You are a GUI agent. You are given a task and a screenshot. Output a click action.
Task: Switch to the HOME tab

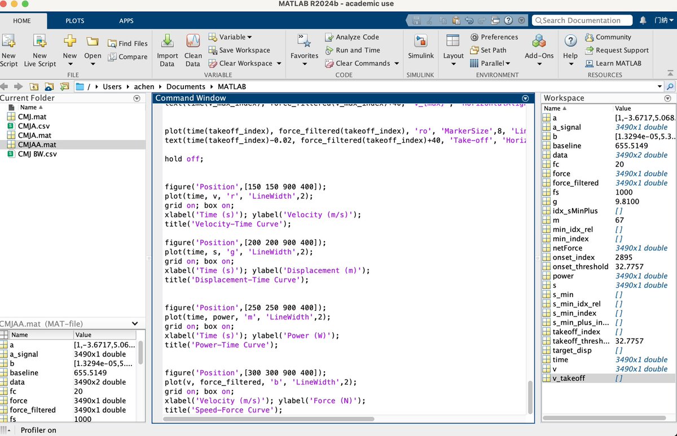[23, 21]
